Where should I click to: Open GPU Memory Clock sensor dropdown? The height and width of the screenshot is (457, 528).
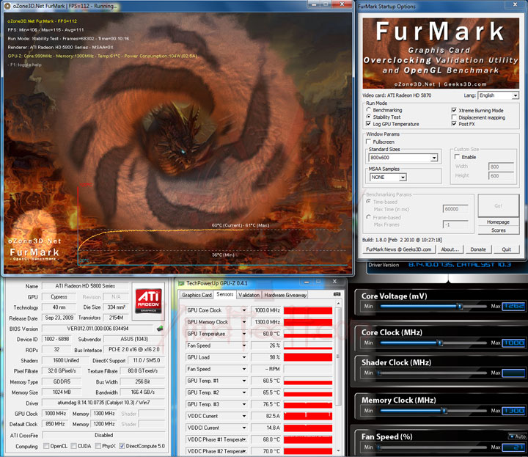[x=244, y=322]
